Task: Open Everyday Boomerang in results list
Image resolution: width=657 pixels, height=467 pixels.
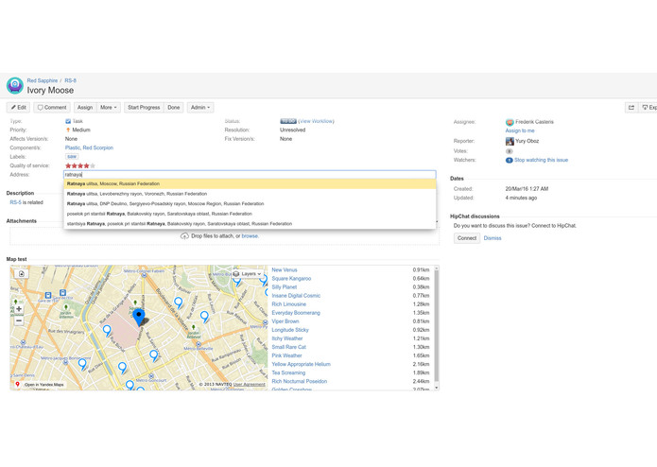Action: coord(296,313)
